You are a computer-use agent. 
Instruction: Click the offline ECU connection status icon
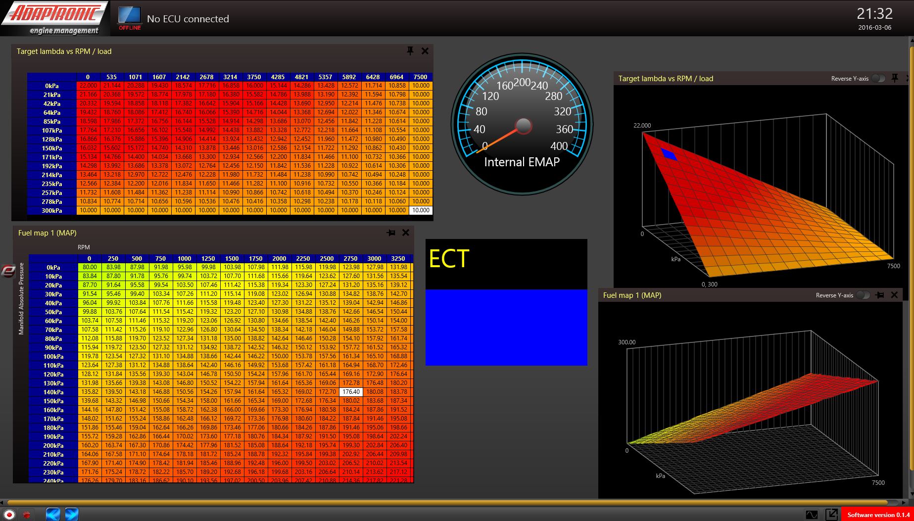(130, 18)
